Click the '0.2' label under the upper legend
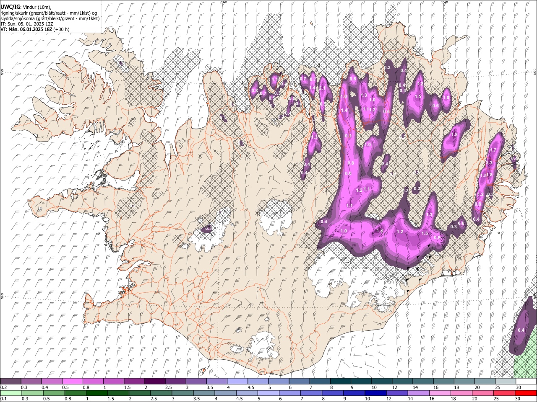This screenshot has height=402, width=537. [x=3, y=387]
